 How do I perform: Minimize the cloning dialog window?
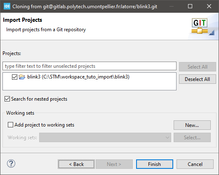[x=172, y=6]
